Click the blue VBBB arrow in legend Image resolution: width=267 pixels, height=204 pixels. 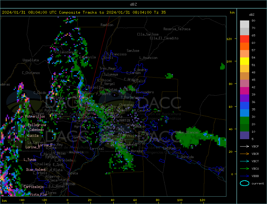click(x=244, y=176)
